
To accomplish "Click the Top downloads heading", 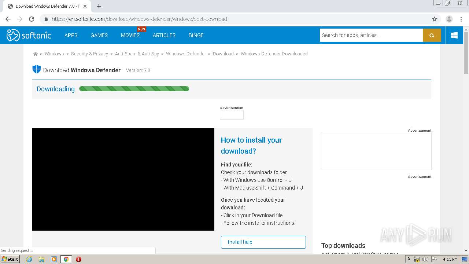I will pos(343,245).
